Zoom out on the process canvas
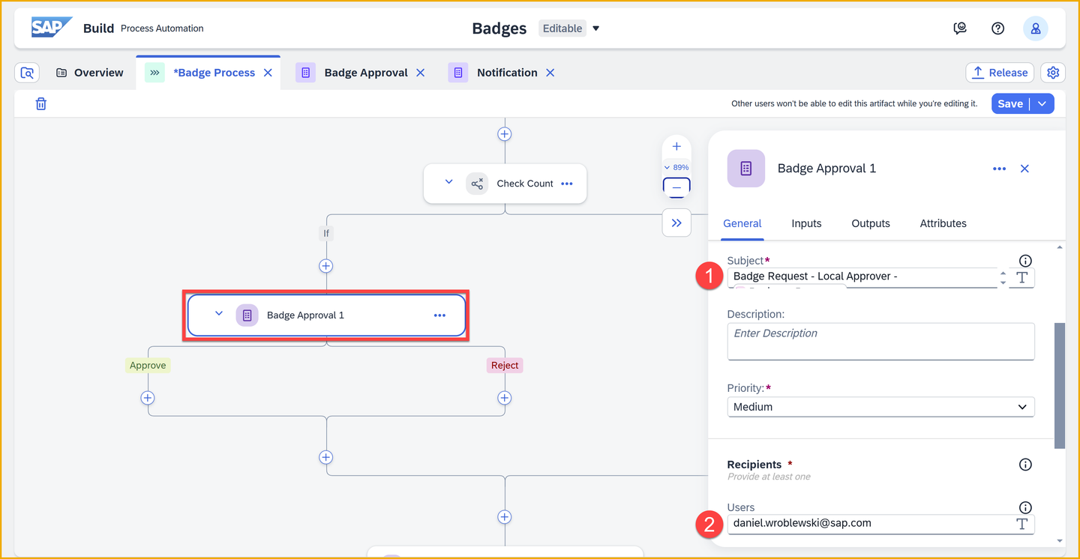The image size is (1080, 559). tap(676, 187)
